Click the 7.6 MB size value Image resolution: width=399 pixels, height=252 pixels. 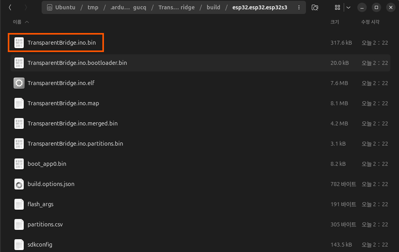coord(339,83)
